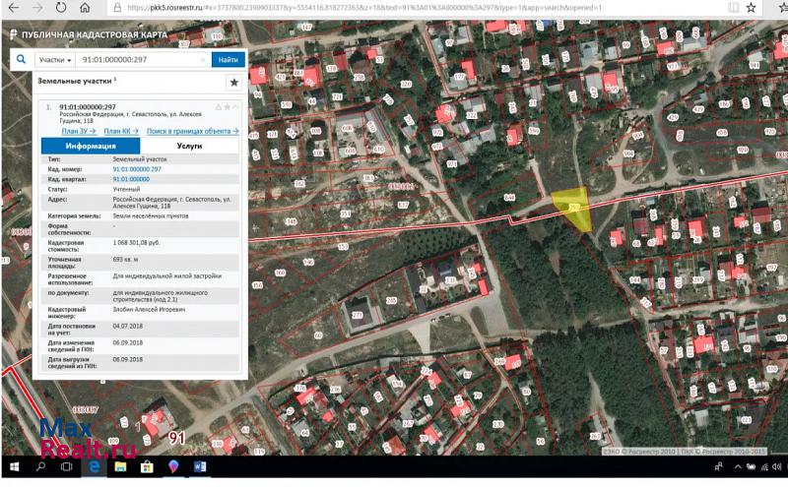
Task: Click the yellow highlighted parcel on map
Action: point(573,208)
